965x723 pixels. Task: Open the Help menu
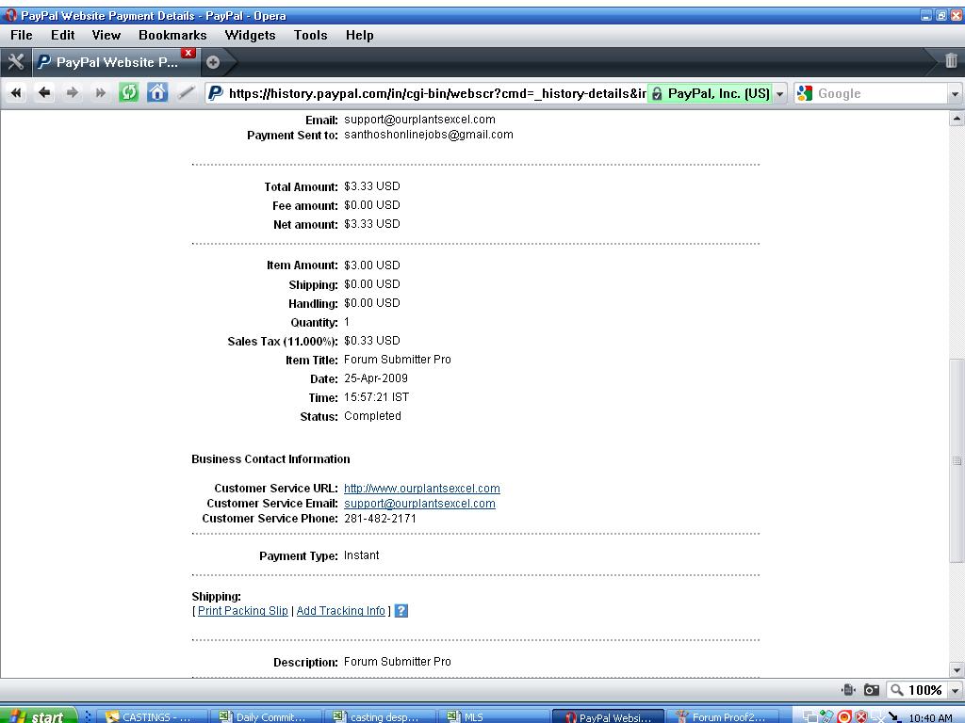pyautogui.click(x=359, y=35)
